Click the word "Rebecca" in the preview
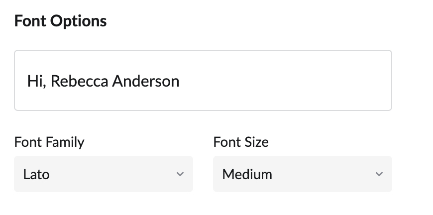 click(79, 81)
